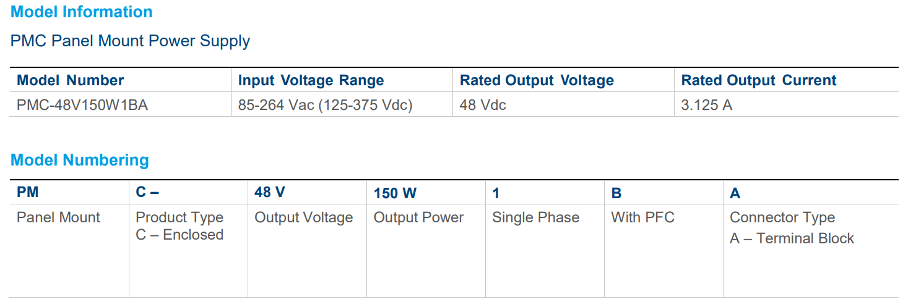Click the Rated Output Current header

759,80
